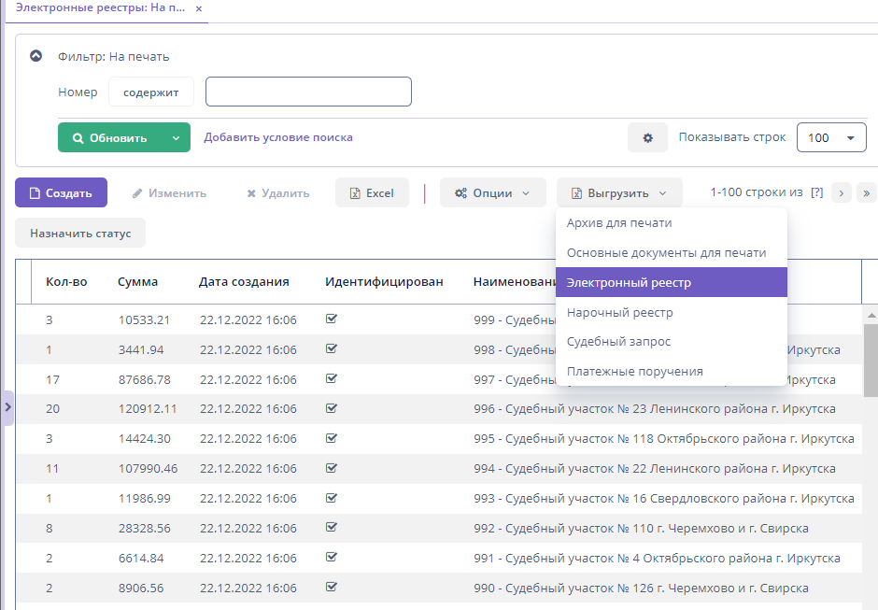Click the Создать button
This screenshot has width=878, height=610.
(x=61, y=193)
